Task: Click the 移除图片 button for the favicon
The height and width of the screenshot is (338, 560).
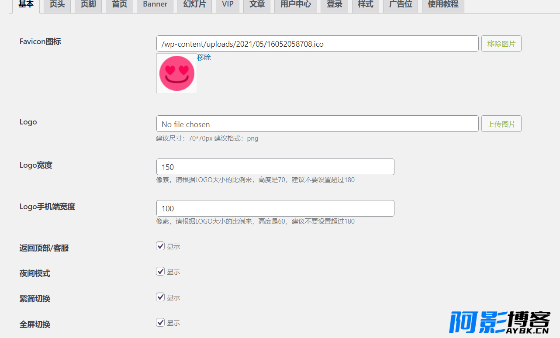Action: pyautogui.click(x=501, y=44)
